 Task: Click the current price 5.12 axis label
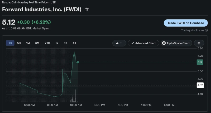[x=200, y=62]
